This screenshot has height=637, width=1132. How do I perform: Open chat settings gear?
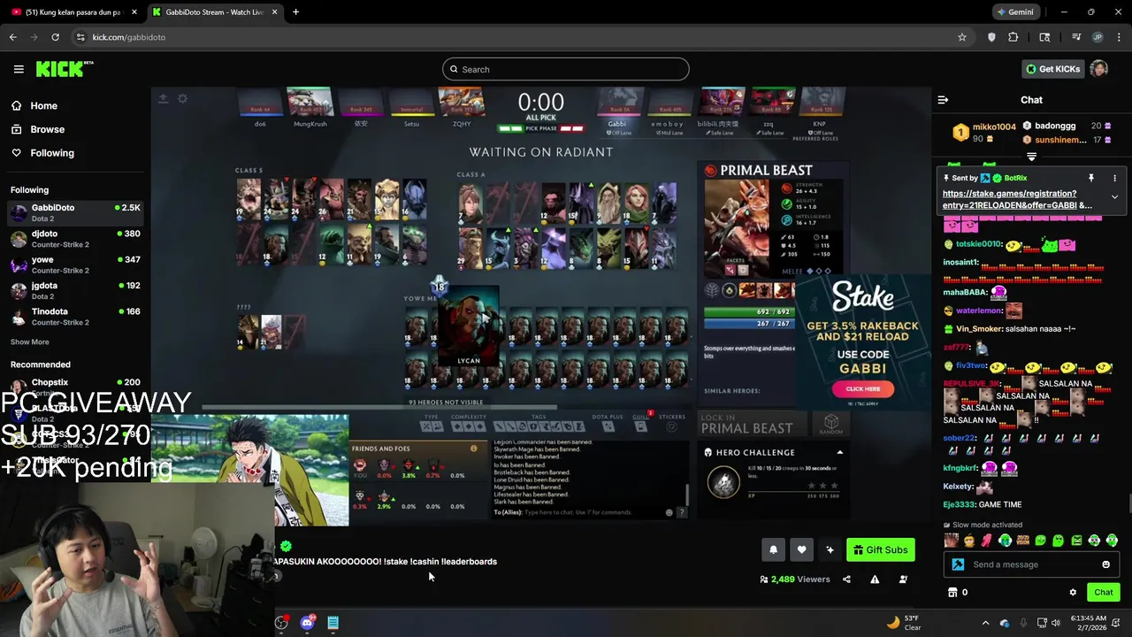tap(1073, 593)
